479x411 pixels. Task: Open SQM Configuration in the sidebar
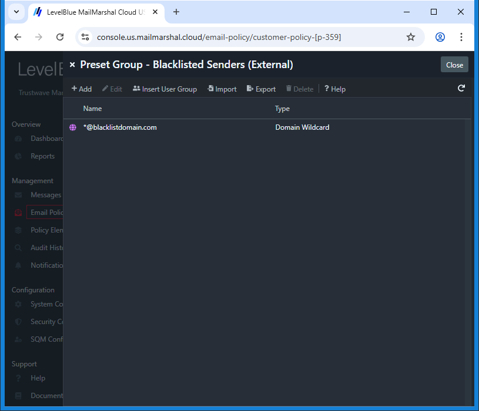47,339
